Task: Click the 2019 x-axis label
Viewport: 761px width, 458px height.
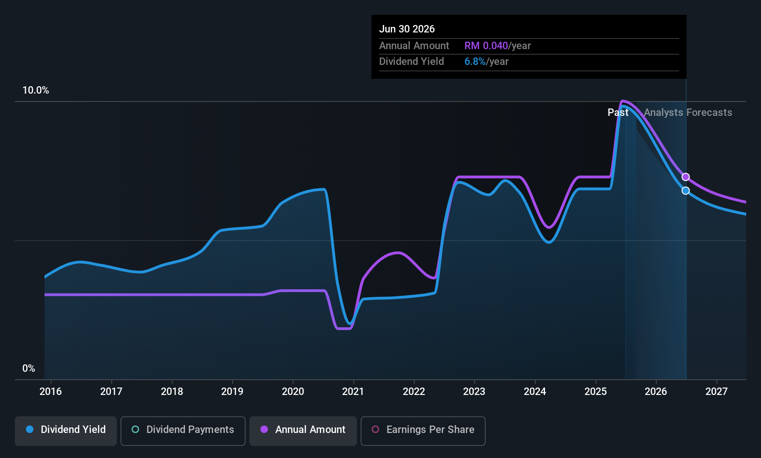Action: pyautogui.click(x=232, y=392)
